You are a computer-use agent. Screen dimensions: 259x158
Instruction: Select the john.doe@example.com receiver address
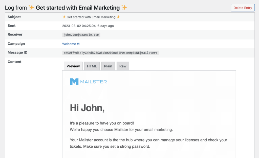tap(81, 35)
